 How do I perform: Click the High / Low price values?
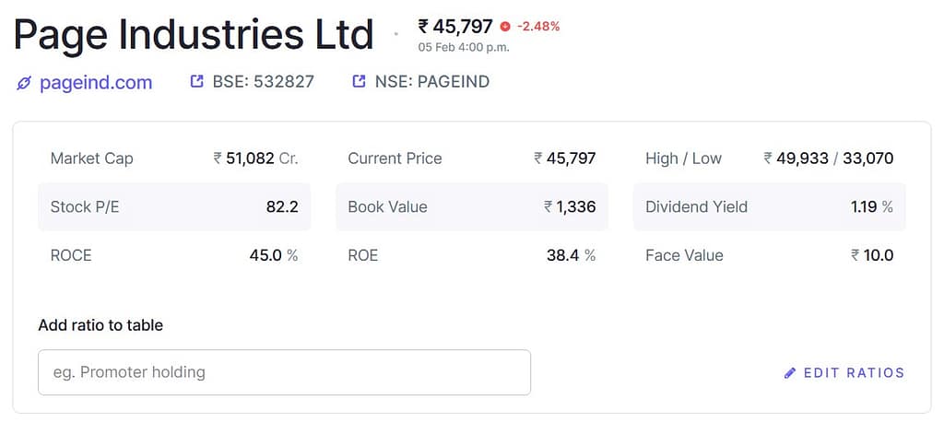[x=828, y=158]
